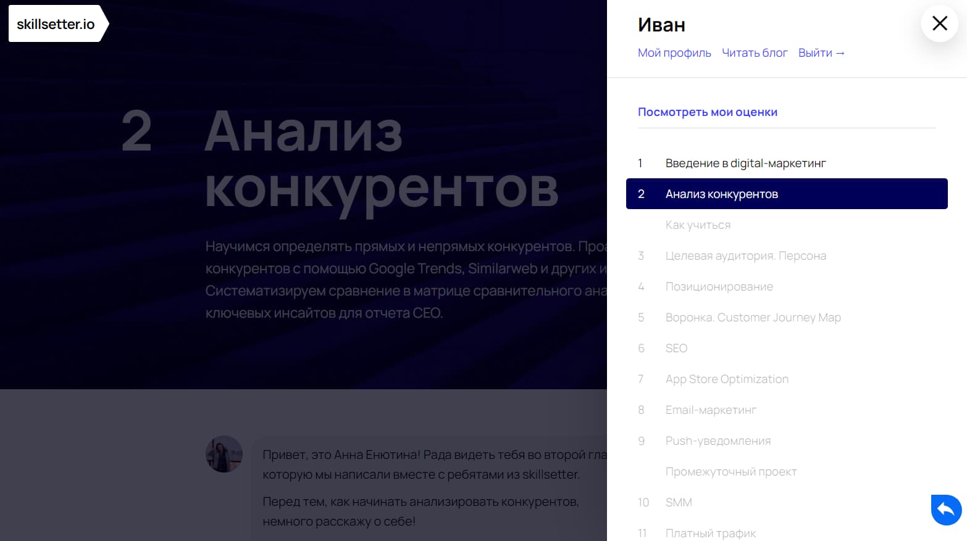Select "Целевая аудитория. Персона"
967x541 pixels.
746,255
